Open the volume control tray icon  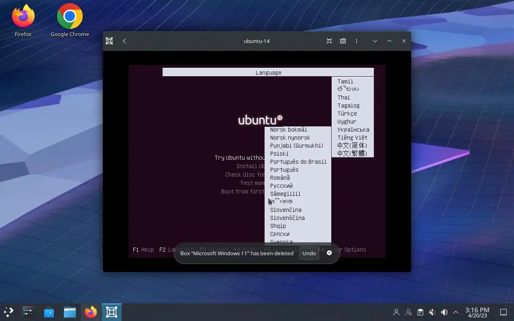click(444, 312)
